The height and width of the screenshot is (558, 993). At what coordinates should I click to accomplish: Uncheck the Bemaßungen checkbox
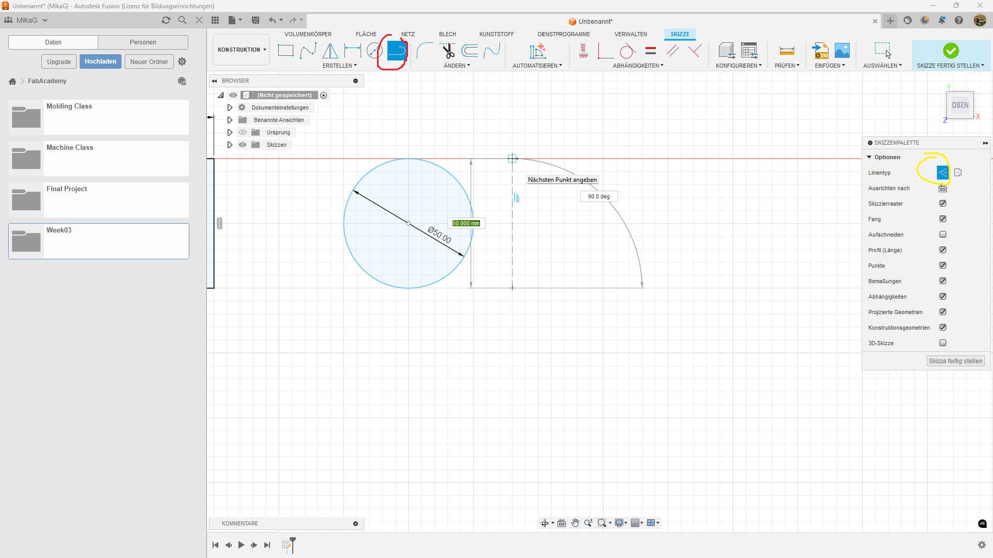[943, 281]
